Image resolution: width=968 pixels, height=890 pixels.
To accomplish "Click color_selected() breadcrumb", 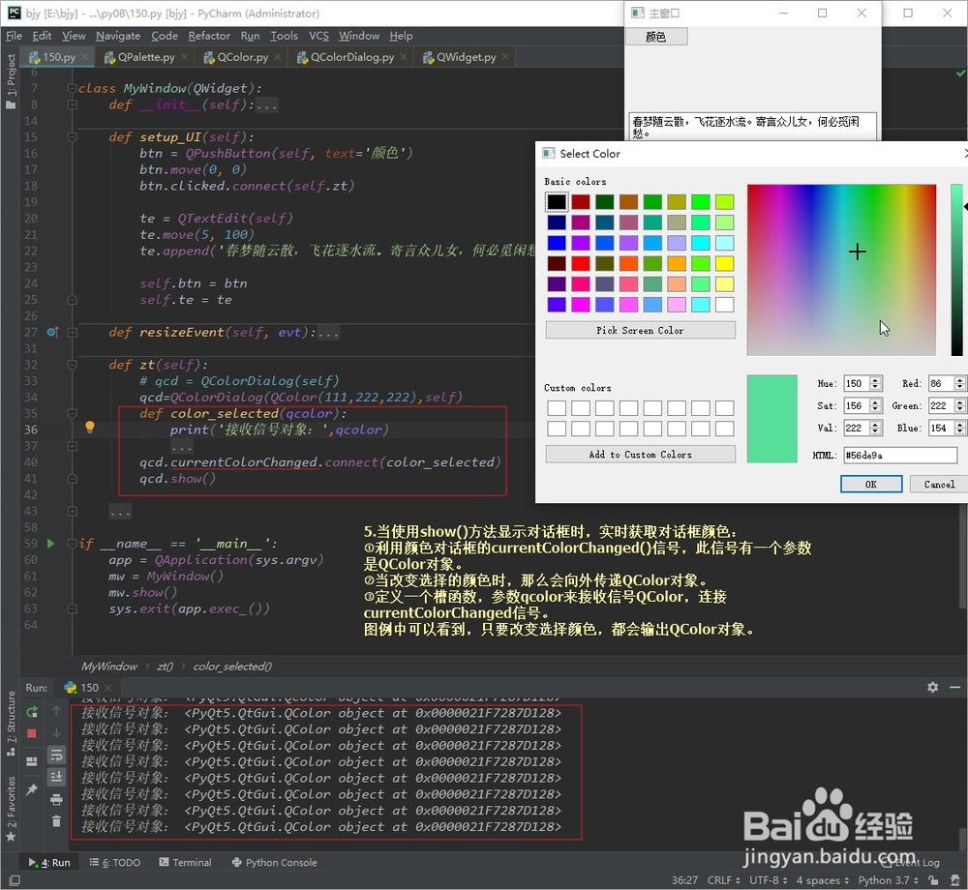I will tap(232, 667).
